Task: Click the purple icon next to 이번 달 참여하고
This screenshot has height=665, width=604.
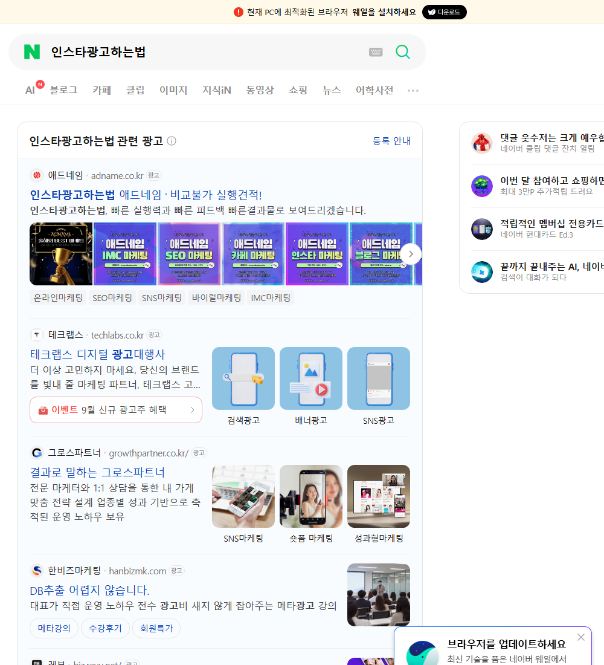Action: click(482, 186)
